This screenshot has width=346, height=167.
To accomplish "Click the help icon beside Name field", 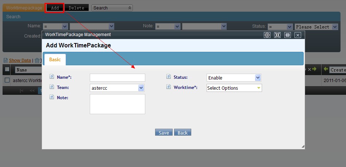I will 51,77.
